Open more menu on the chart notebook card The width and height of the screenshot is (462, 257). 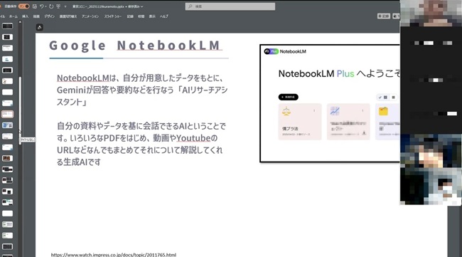362,110
